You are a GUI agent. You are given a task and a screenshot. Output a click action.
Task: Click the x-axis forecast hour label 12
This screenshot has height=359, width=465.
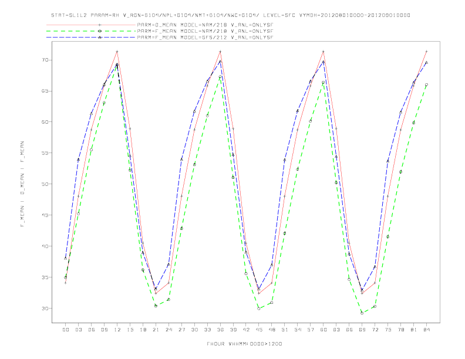click(x=117, y=330)
